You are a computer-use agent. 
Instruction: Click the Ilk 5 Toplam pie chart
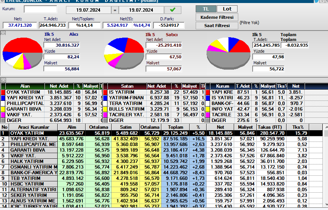tap(228, 53)
